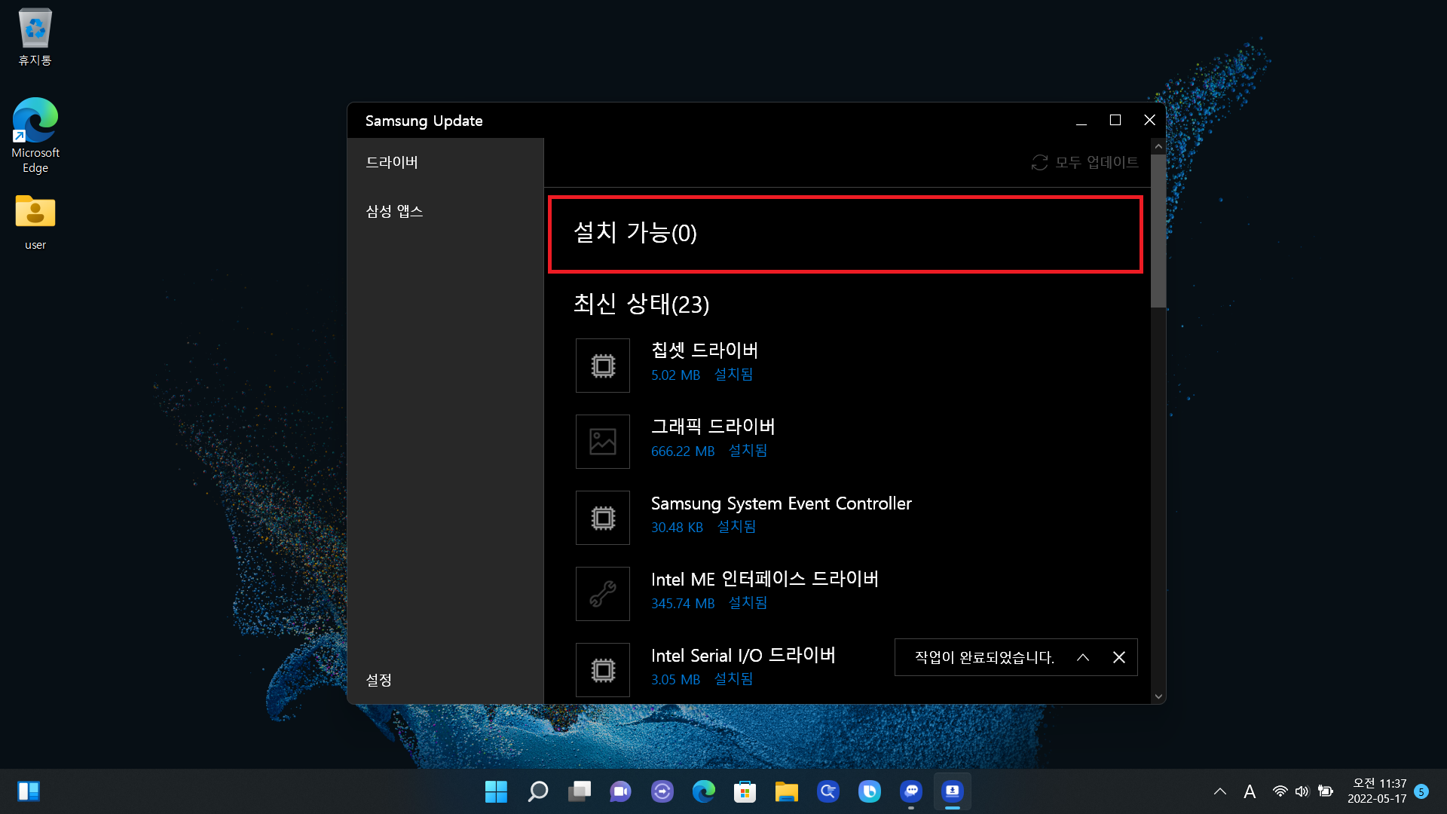The width and height of the screenshot is (1447, 814).
Task: Dismiss the 작업이 완료되었습니다 notification
Action: [x=1119, y=657]
